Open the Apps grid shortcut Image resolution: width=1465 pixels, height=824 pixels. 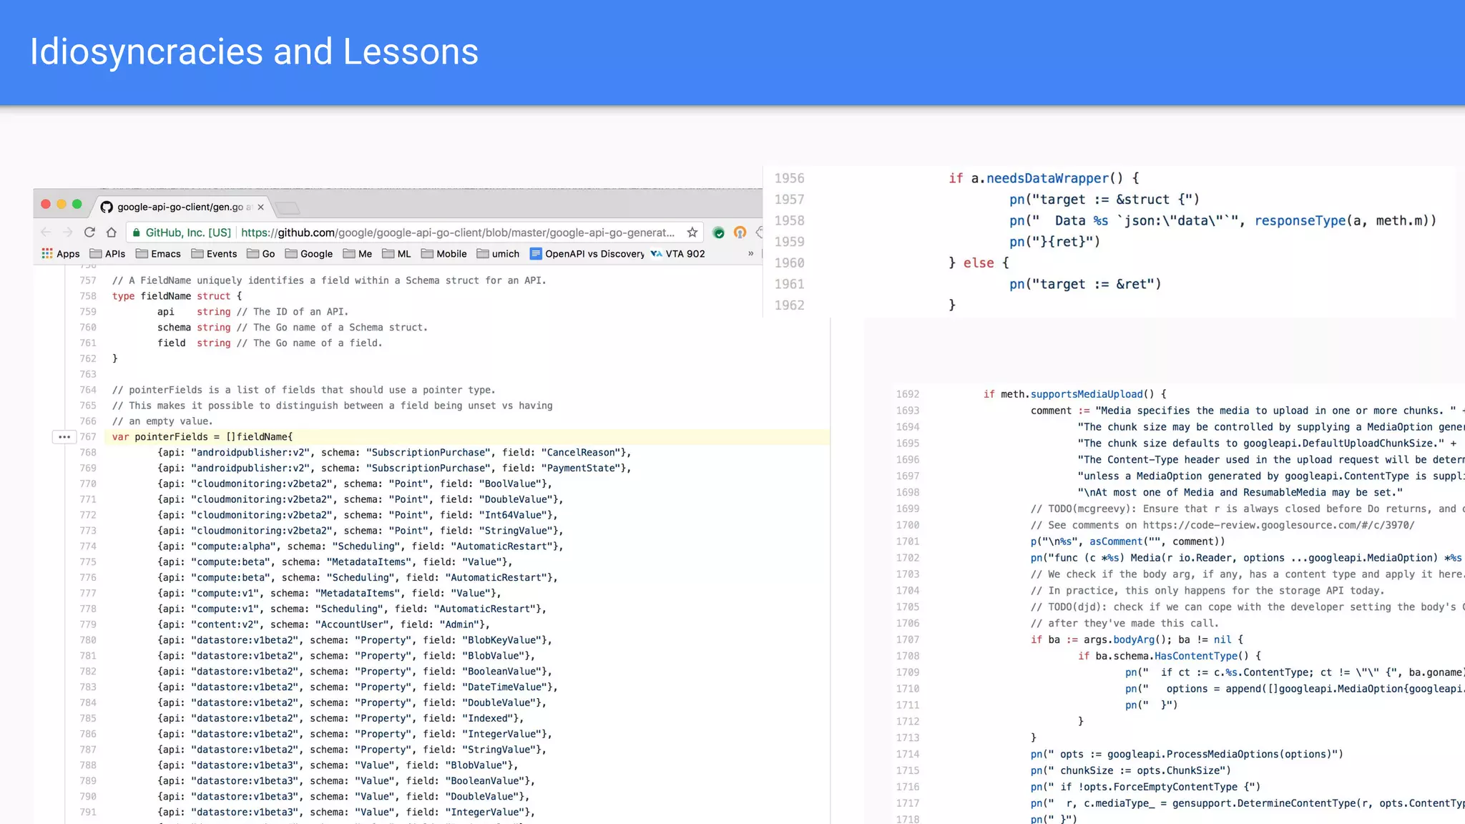tap(60, 254)
